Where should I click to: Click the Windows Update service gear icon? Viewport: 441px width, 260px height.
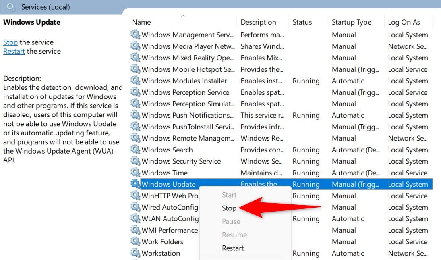(135, 184)
